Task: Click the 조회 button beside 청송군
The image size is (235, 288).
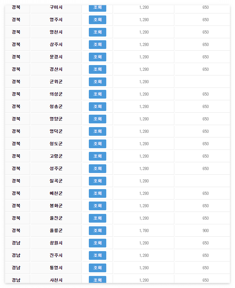Action: coord(97,107)
